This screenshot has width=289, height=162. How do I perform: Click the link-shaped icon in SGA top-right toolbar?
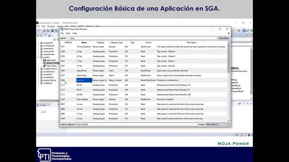tap(248, 31)
